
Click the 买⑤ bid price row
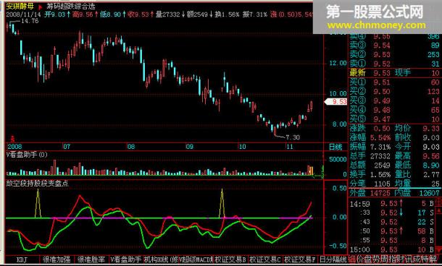pyautogui.click(x=394, y=119)
